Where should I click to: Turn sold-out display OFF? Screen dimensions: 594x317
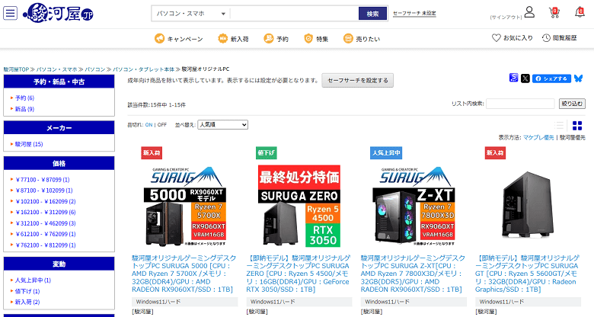(x=162, y=125)
